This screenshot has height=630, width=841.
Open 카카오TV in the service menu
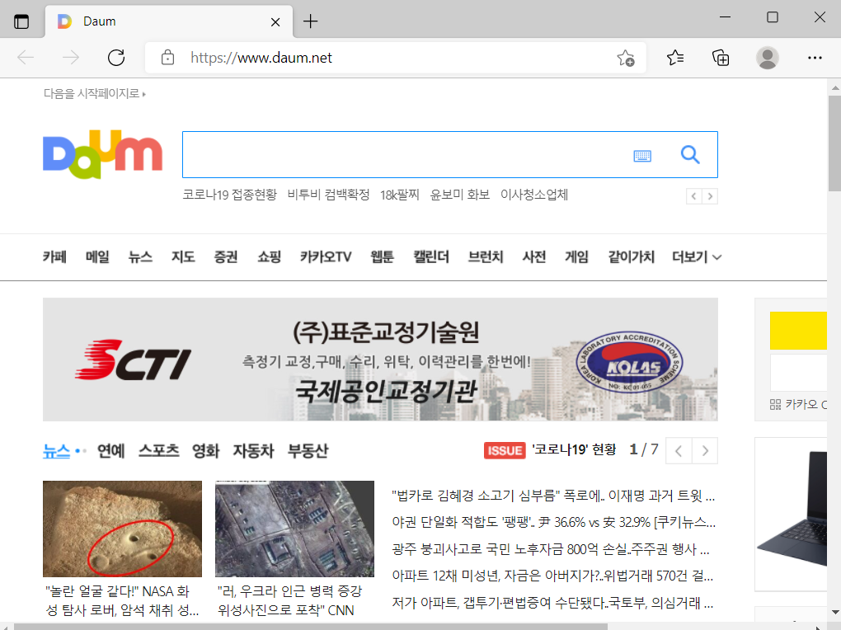[x=326, y=257]
